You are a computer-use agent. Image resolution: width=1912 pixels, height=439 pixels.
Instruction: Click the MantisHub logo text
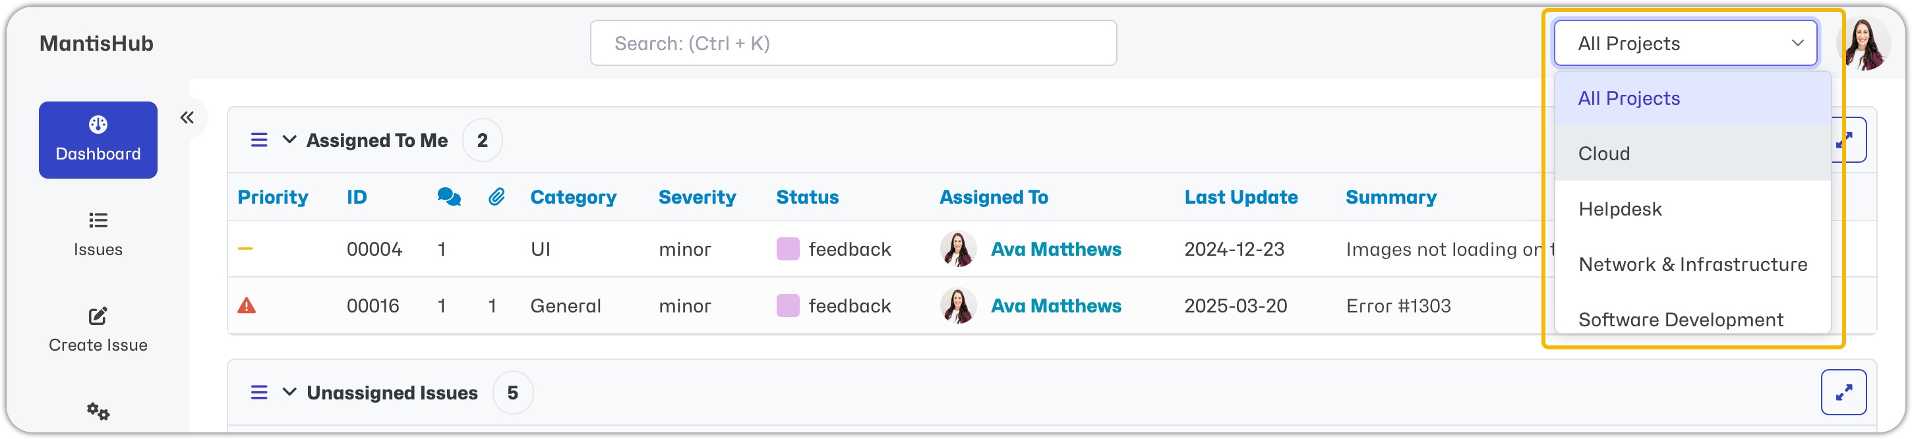click(96, 43)
